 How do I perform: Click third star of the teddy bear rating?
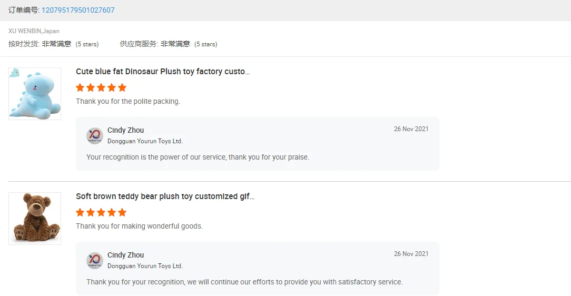101,212
